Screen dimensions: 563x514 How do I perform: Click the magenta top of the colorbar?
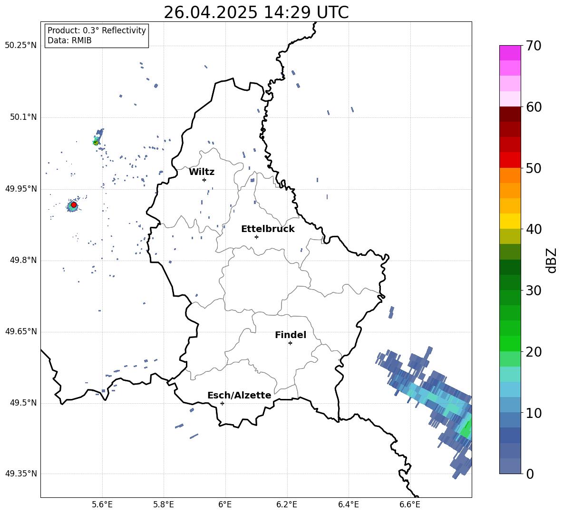coord(510,53)
